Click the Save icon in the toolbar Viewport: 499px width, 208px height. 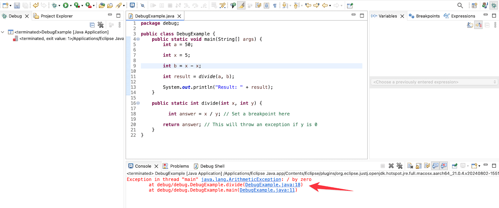17,5
